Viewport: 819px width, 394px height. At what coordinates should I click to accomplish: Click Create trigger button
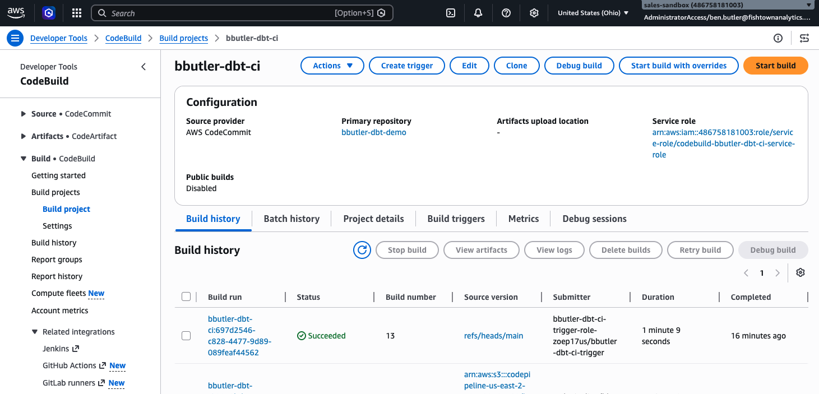point(407,66)
